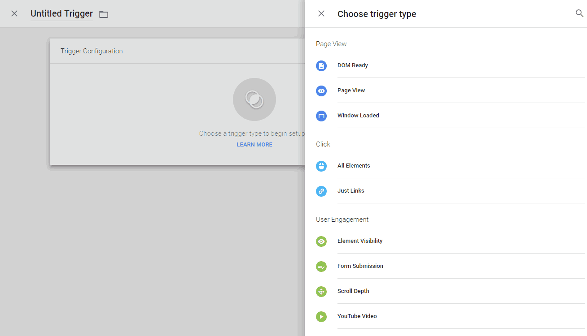Choose YouTube Video trigger type
Viewport: 587px width, 336px height.
point(357,316)
